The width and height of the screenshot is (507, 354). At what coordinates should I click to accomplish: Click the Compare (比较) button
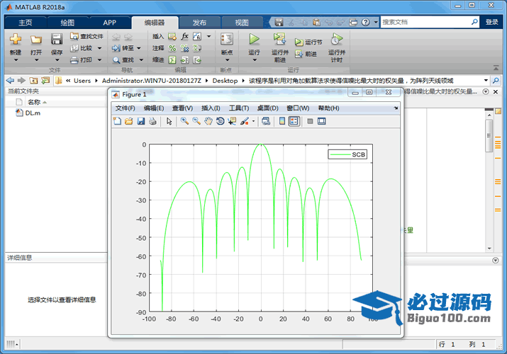pos(82,48)
